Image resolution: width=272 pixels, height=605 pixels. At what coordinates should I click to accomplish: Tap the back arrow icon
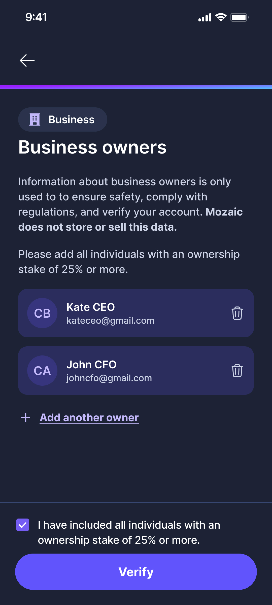click(27, 60)
